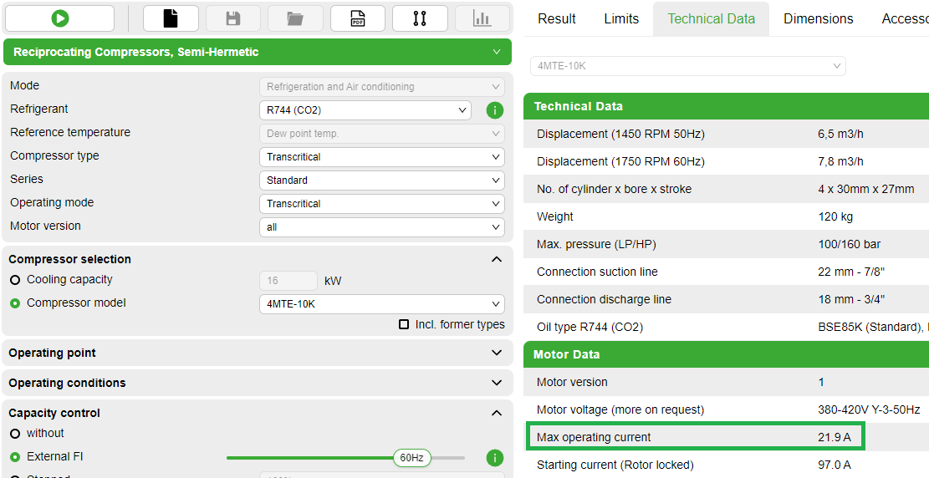The height and width of the screenshot is (478, 929).
Task: Click the 60Hz frequency slider handle
Action: pyautogui.click(x=411, y=458)
